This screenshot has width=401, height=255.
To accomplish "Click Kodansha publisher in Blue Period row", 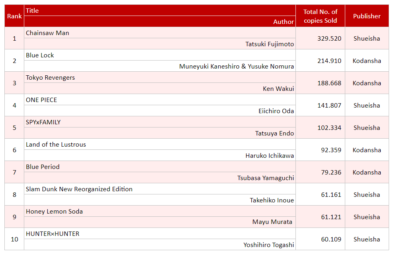I will point(367,172).
